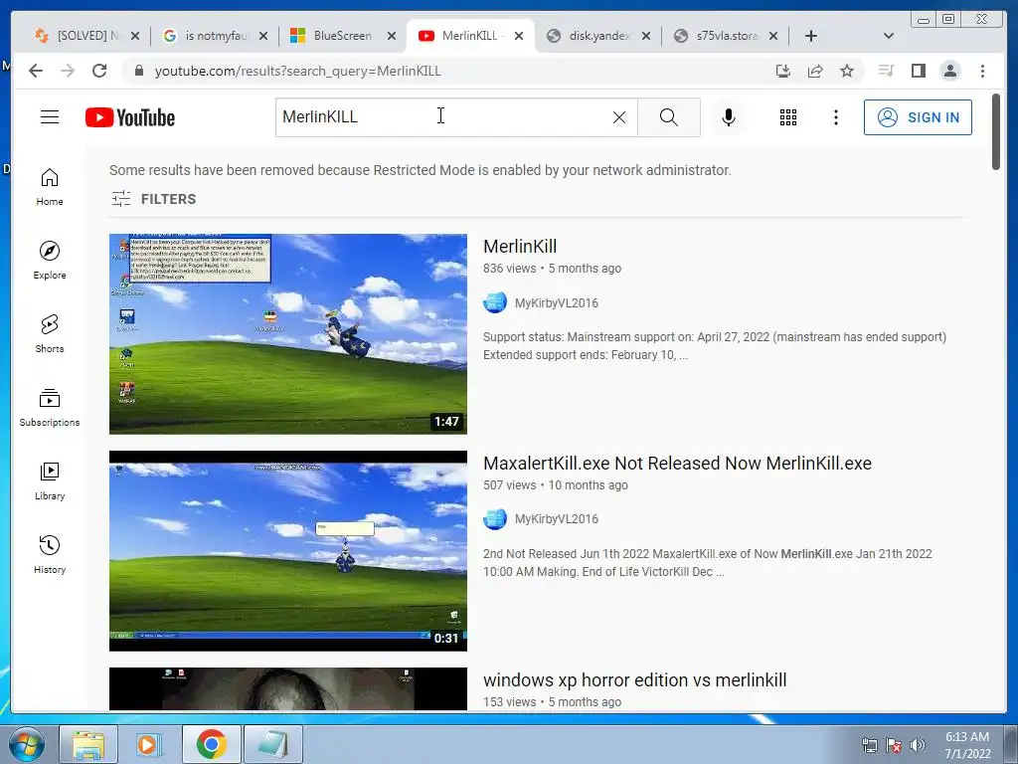Click the padlock site info icon
1018x764 pixels.
click(x=138, y=71)
